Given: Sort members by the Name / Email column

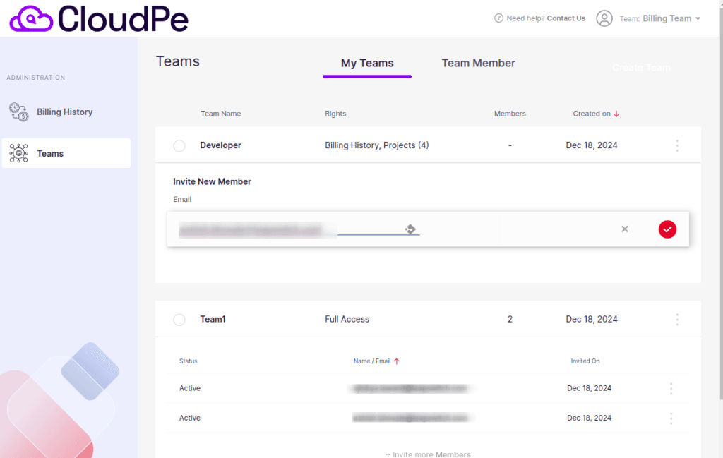Looking at the screenshot, I should (376, 361).
